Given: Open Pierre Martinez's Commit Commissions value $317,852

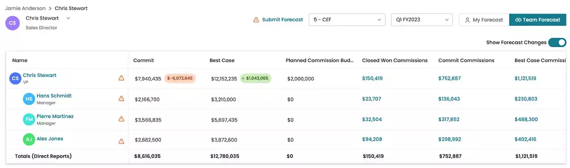Looking at the screenshot, I should [449, 120].
